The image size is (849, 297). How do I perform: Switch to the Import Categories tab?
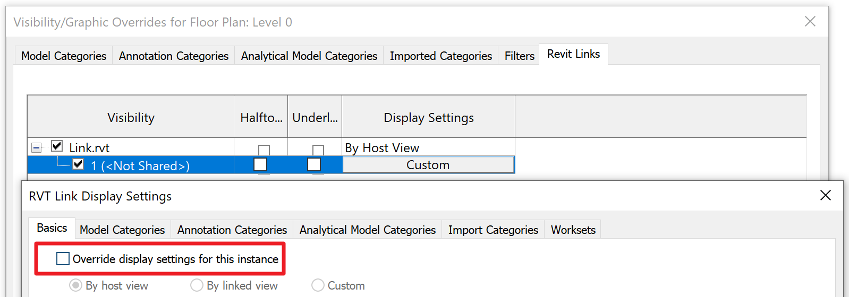point(493,230)
